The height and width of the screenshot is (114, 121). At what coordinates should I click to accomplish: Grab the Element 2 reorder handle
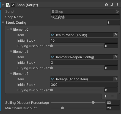[8, 73]
